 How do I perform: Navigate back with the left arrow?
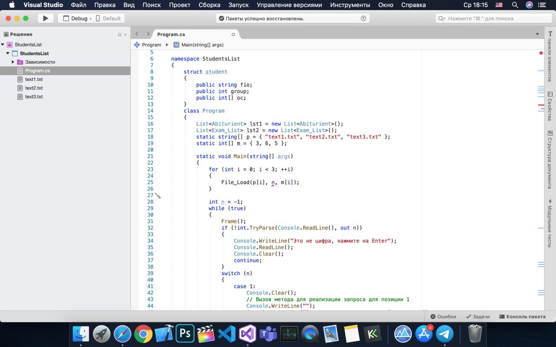click(x=137, y=34)
